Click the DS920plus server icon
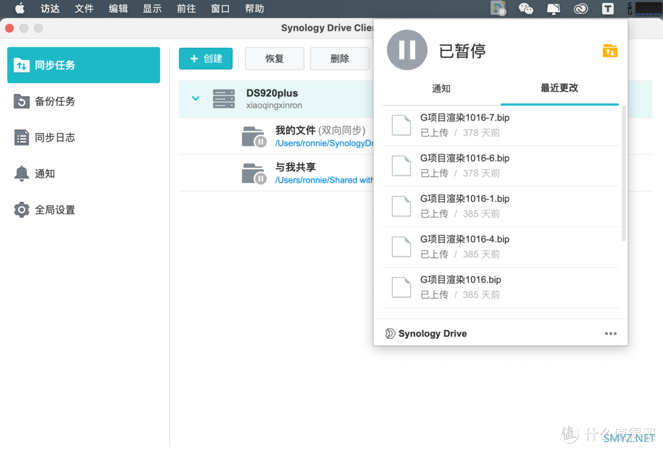663x450 pixels. (223, 98)
